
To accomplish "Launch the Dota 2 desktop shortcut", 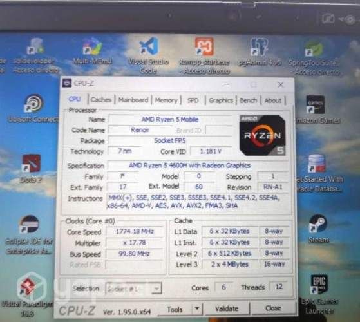I will pyautogui.click(x=31, y=169).
